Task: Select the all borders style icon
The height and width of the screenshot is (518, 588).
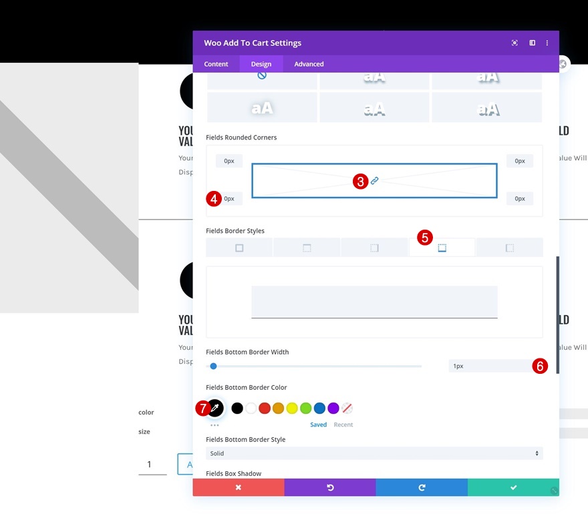Action: 239,248
